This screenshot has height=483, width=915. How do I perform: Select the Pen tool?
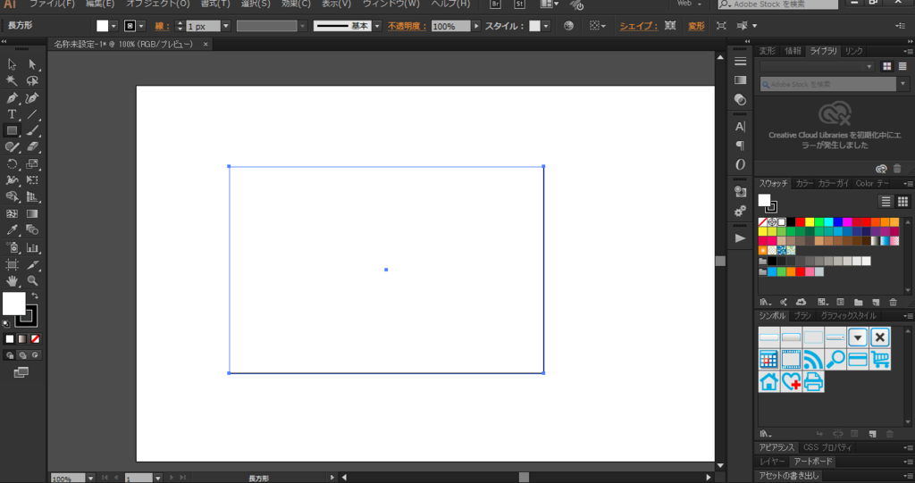coord(12,97)
